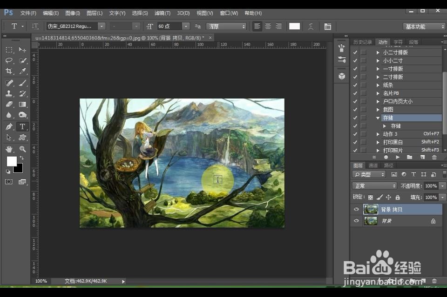Click the text color swatch

pyautogui.click(x=294, y=26)
